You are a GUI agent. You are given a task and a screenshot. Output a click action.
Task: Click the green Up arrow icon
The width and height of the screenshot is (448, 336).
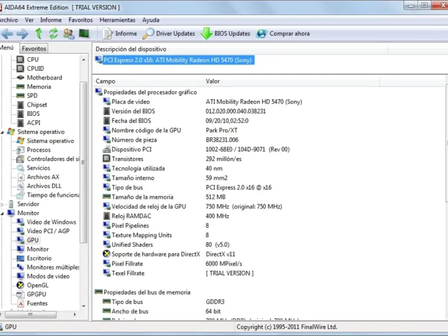[39, 34]
